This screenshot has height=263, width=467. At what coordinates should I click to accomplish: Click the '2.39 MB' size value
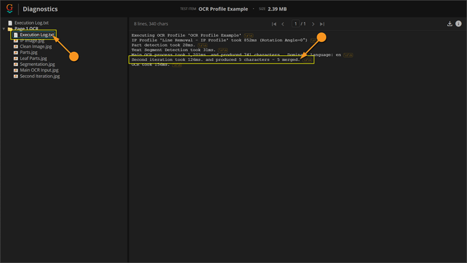[277, 9]
